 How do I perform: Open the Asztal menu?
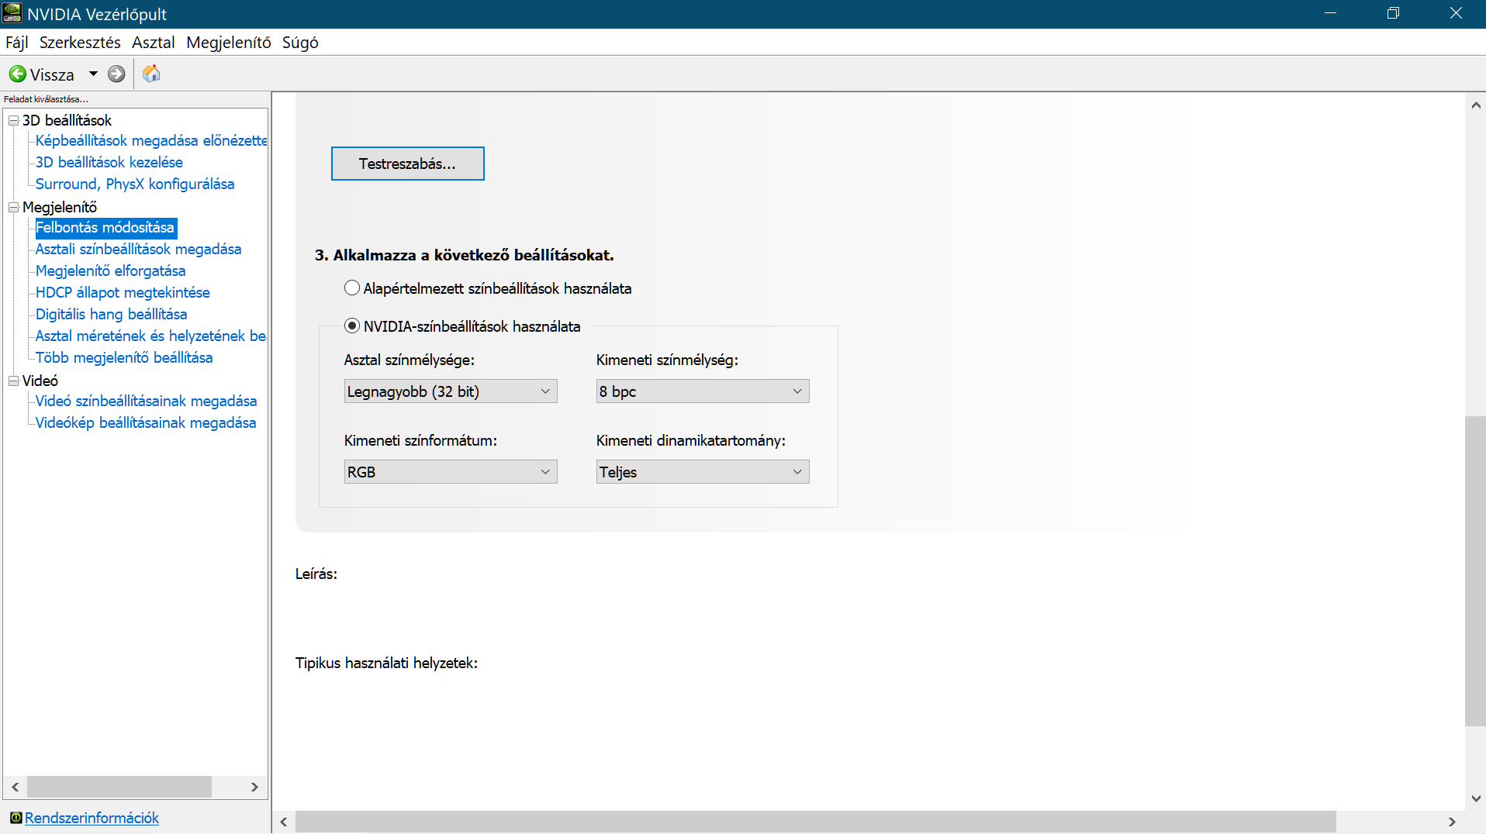(154, 43)
